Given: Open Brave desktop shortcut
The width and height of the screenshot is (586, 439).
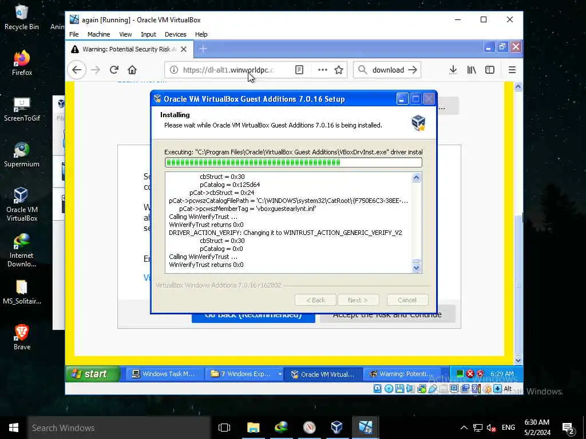Looking at the screenshot, I should 22,337.
